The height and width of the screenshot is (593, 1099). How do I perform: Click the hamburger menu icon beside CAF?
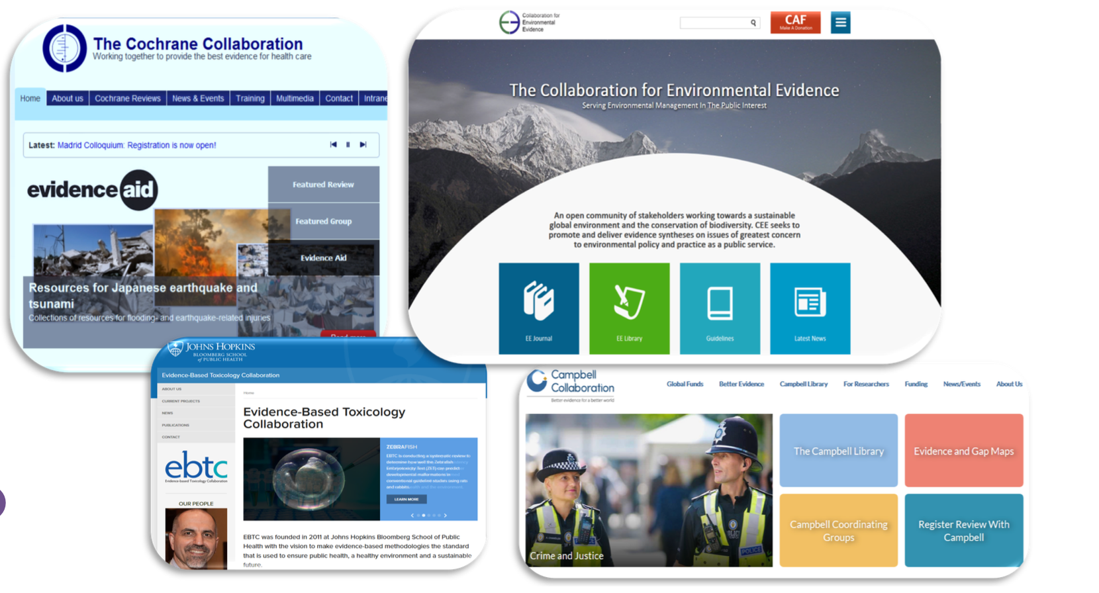click(840, 23)
